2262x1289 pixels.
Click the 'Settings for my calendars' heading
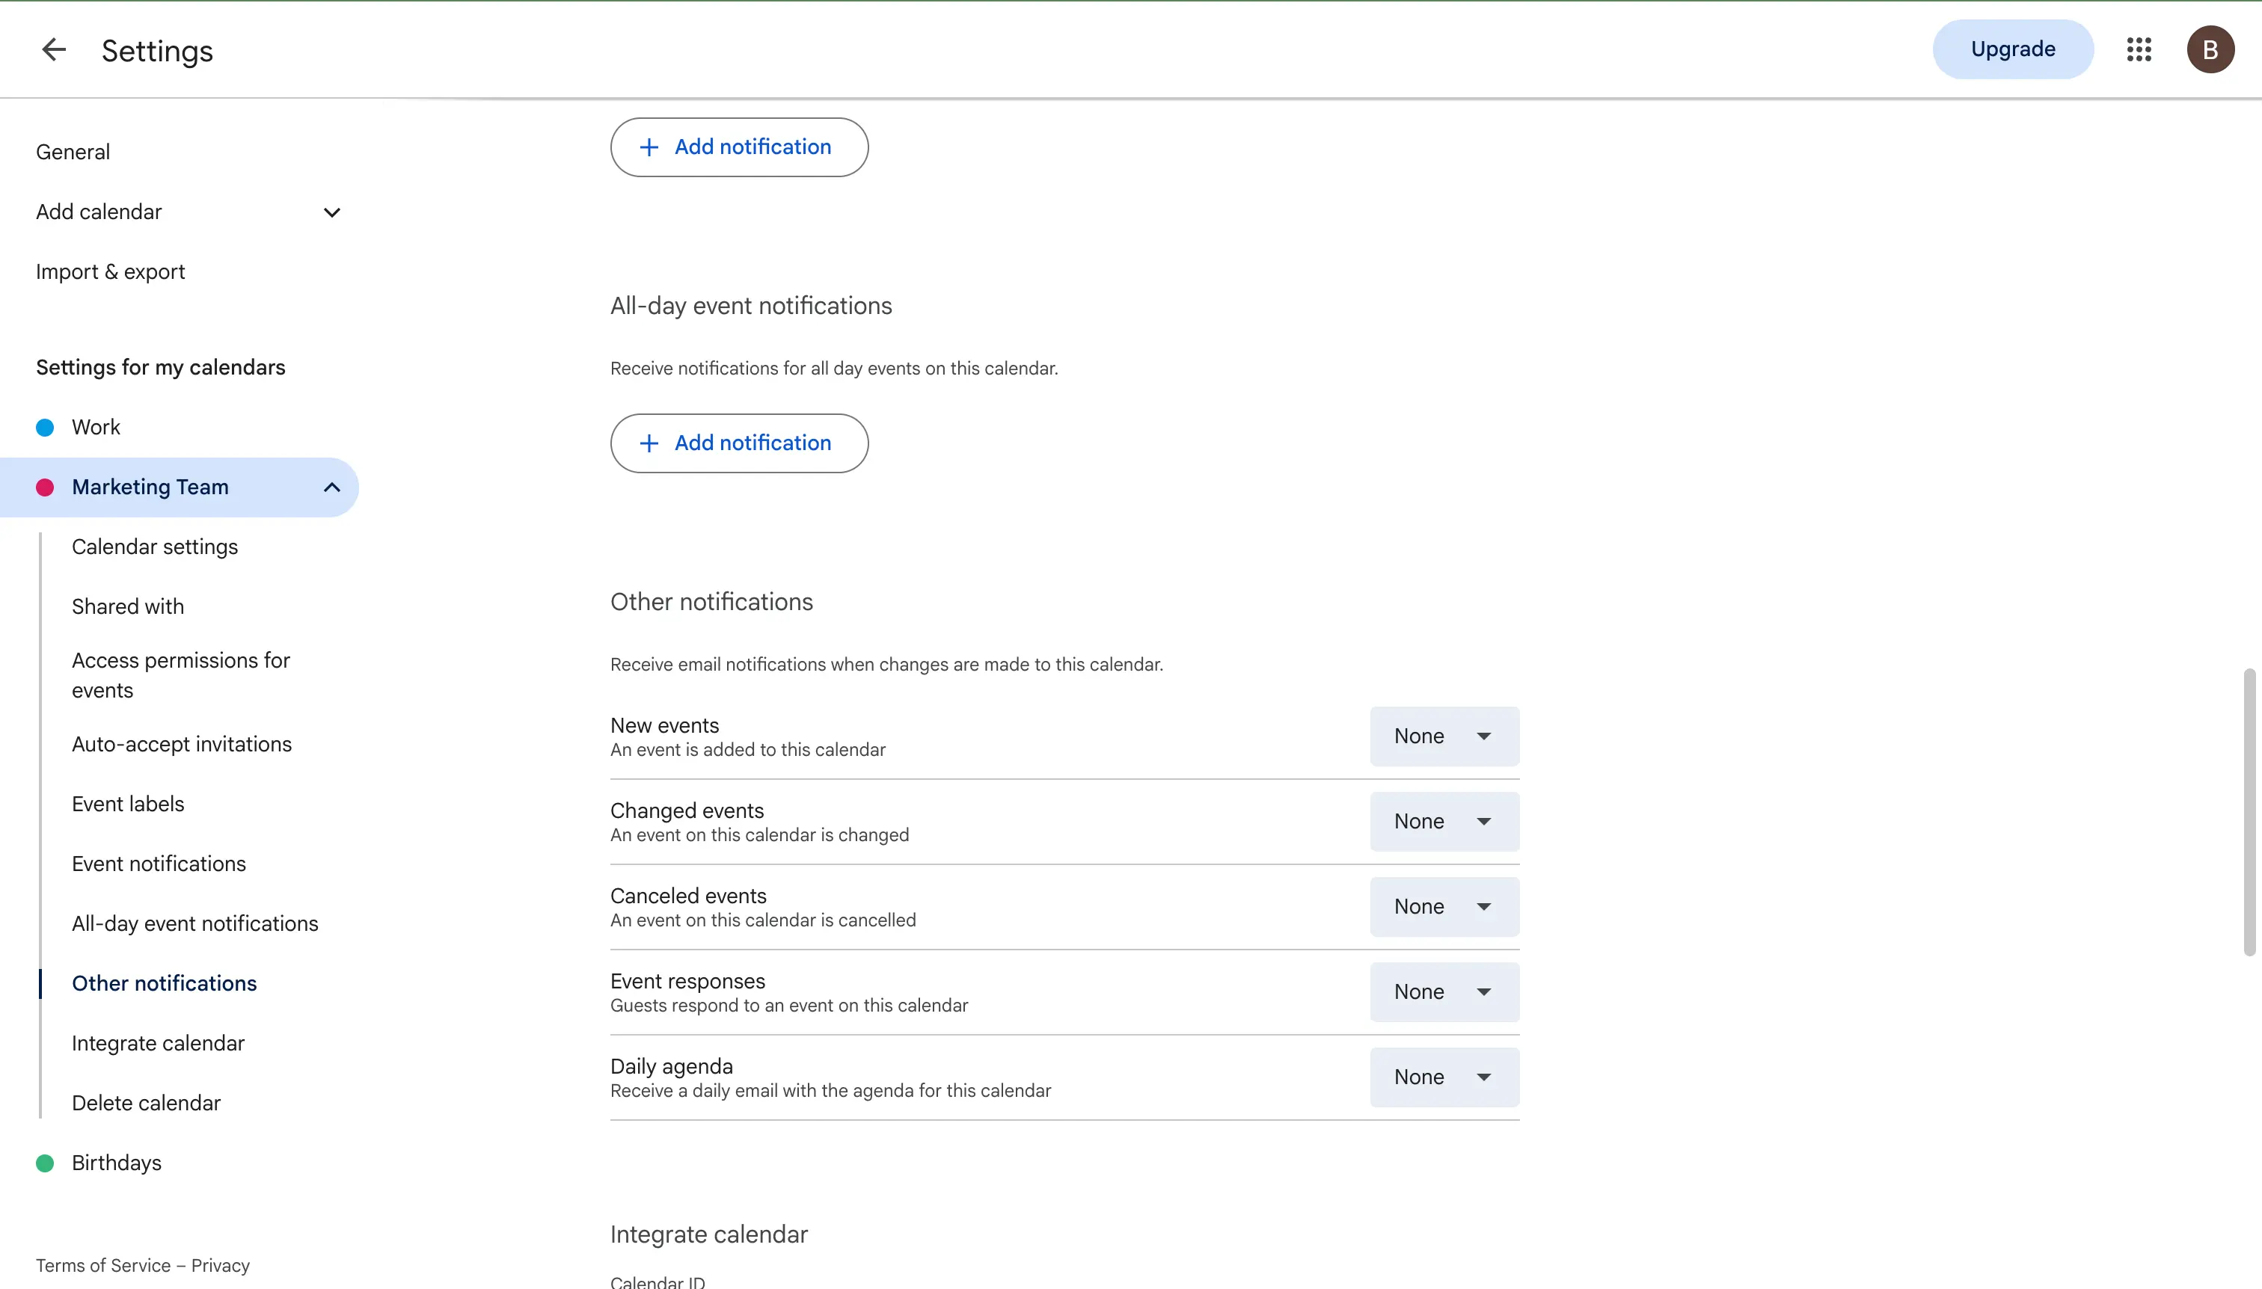point(160,367)
